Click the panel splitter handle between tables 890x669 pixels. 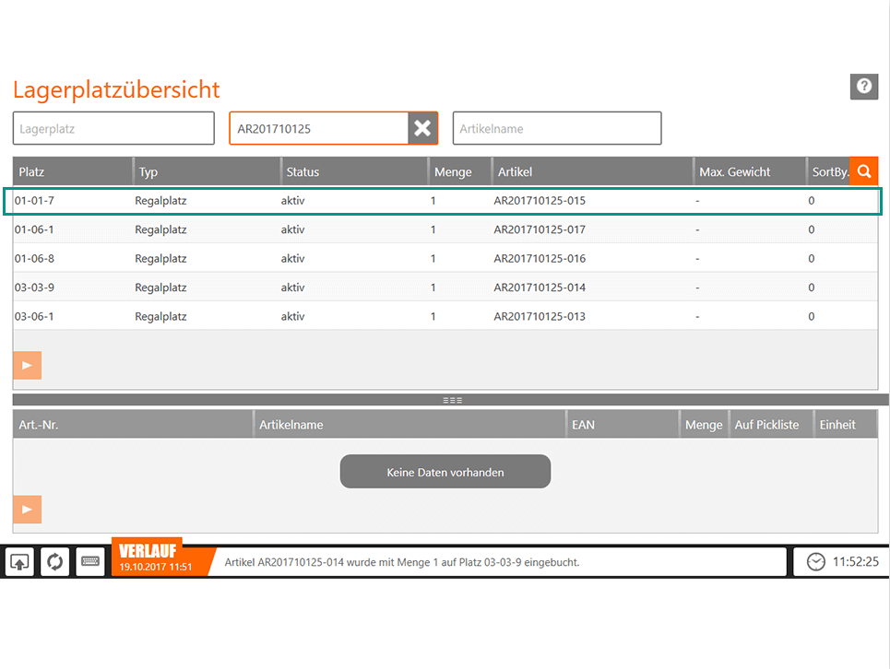451,400
